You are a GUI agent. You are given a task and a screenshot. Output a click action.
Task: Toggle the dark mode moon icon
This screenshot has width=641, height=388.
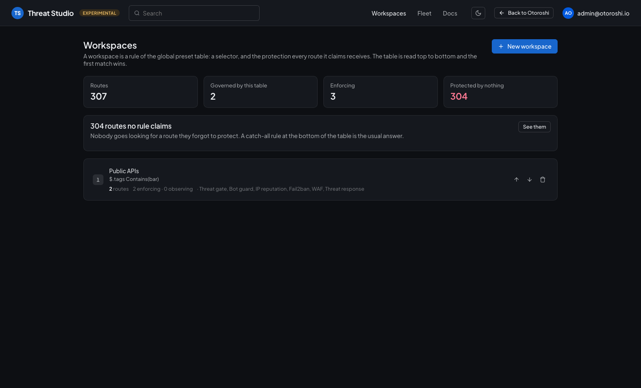pyautogui.click(x=478, y=13)
